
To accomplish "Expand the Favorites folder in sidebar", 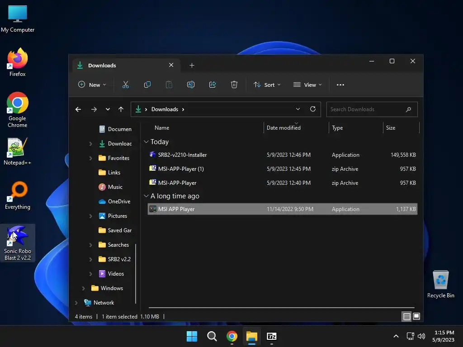I will point(90,158).
